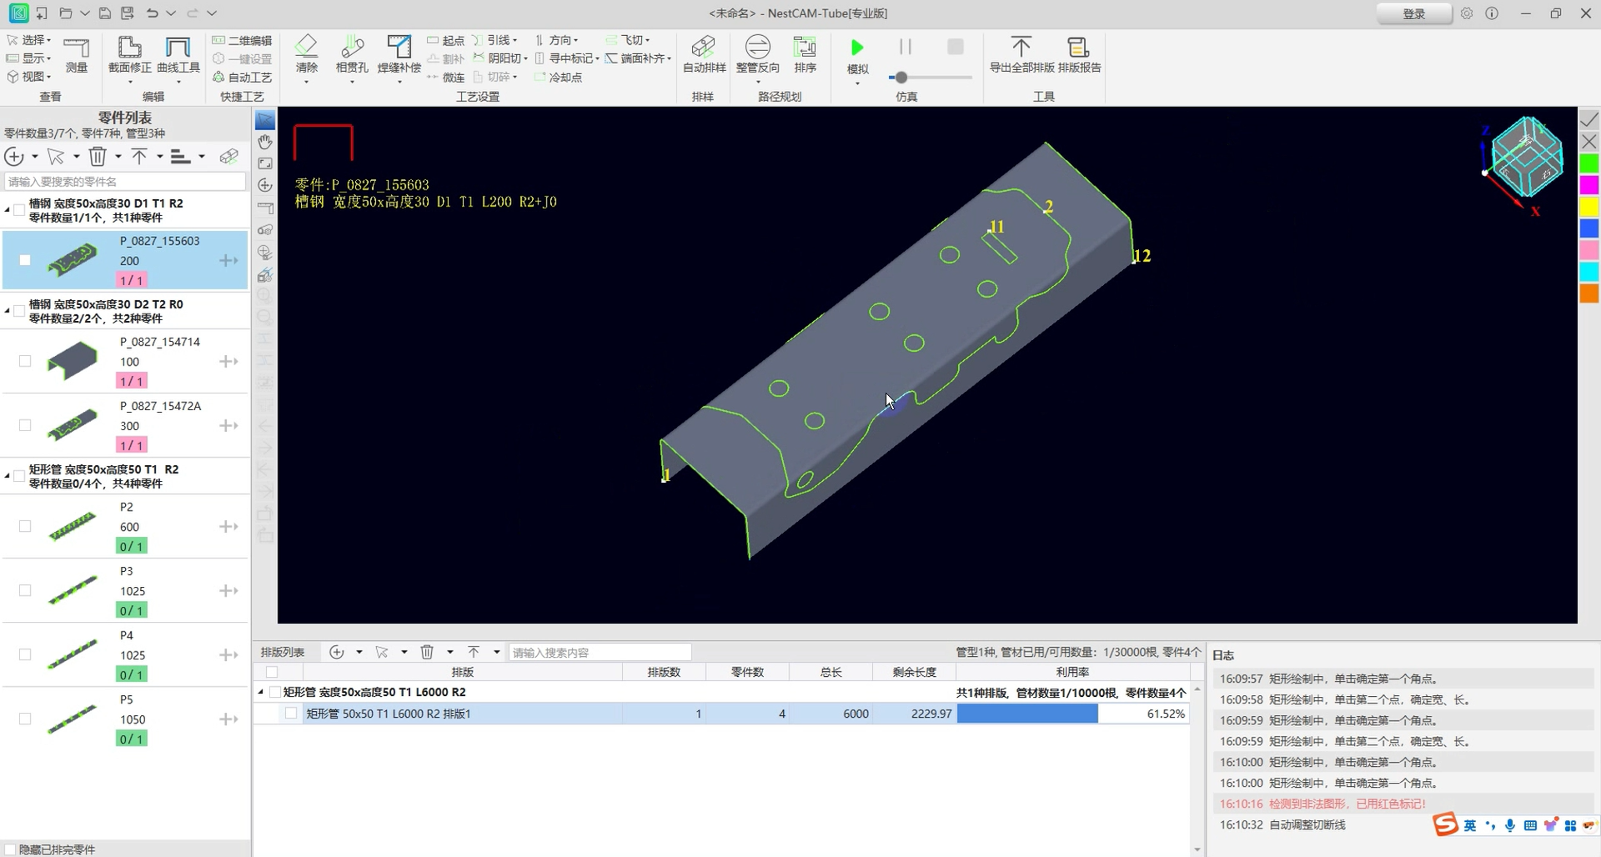Stop the simulation

point(956,47)
